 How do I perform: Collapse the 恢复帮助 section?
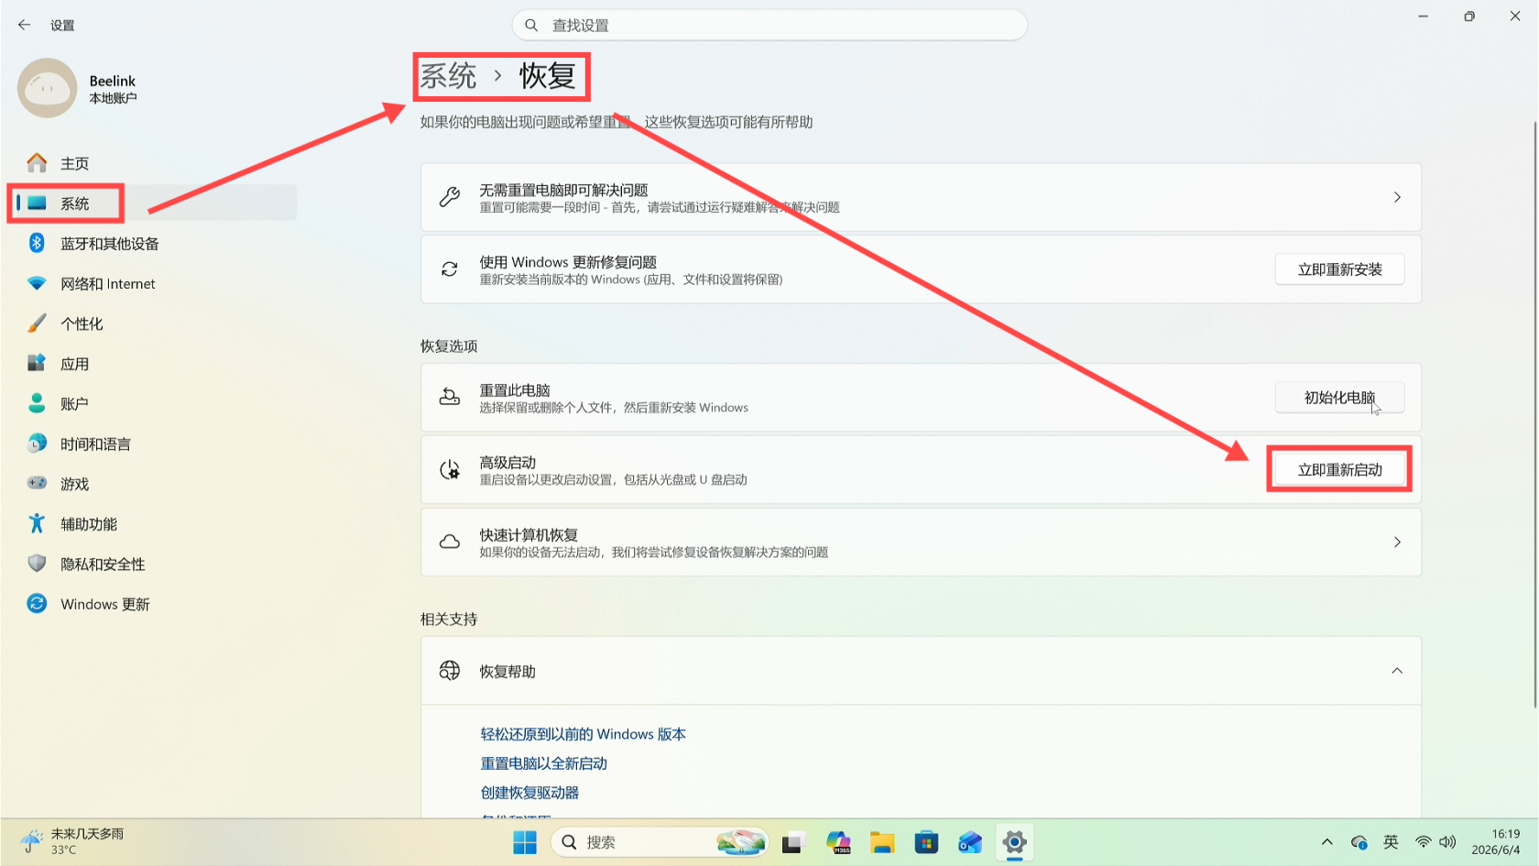tap(1397, 671)
